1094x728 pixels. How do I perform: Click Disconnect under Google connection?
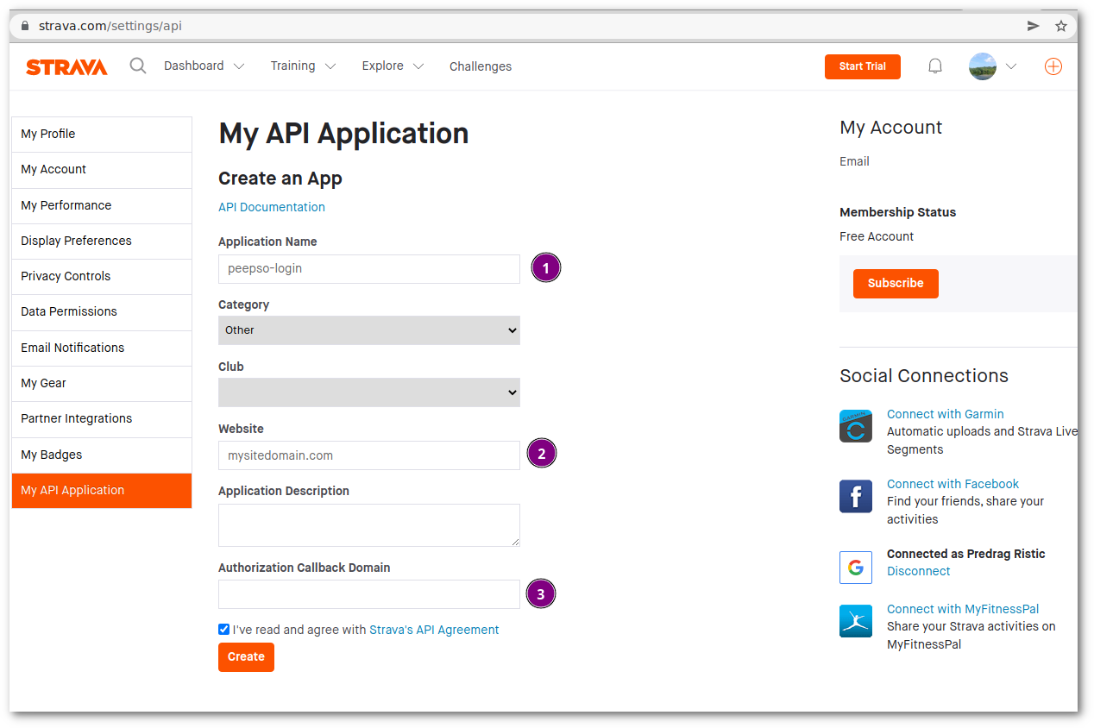pos(919,571)
